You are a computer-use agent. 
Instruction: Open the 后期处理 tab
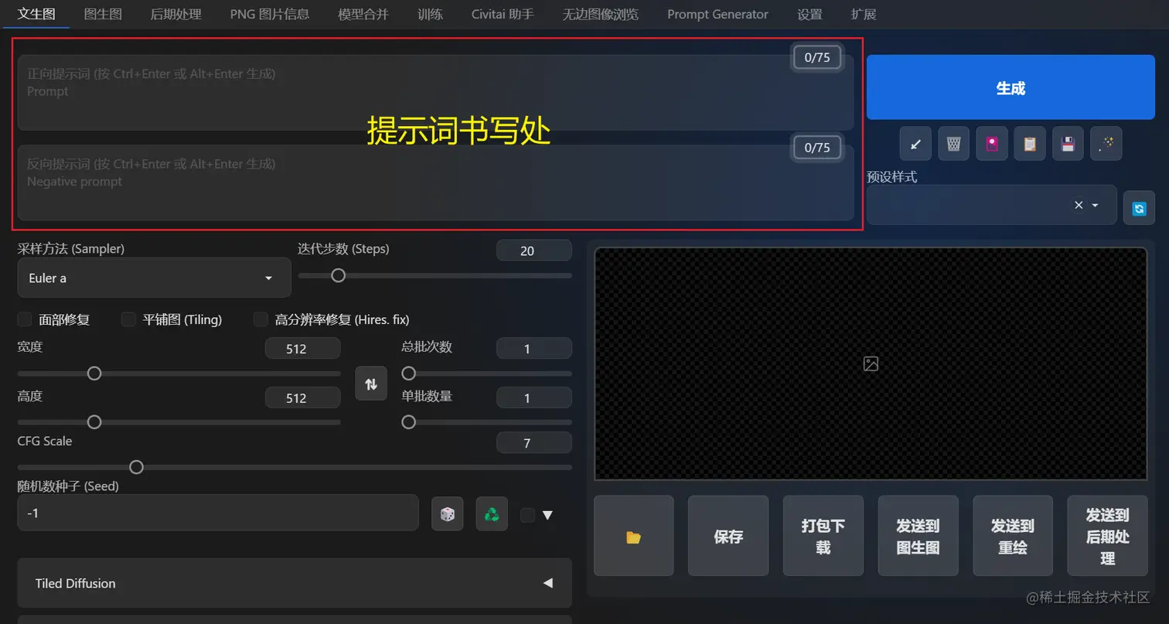176,14
